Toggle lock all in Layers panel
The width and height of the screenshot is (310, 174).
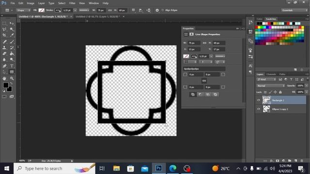pyautogui.click(x=280, y=92)
